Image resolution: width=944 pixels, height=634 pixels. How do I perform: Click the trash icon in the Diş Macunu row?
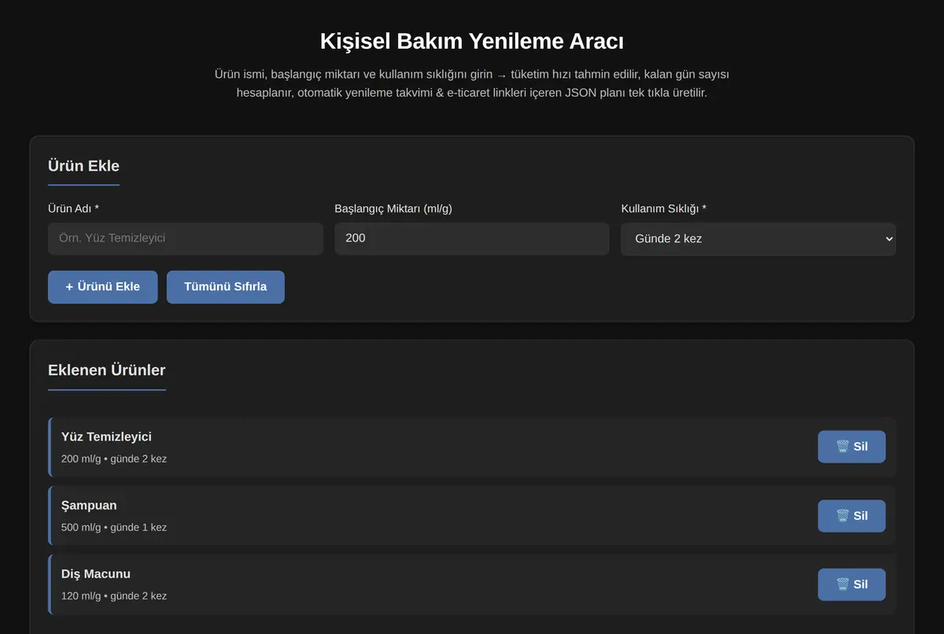843,584
